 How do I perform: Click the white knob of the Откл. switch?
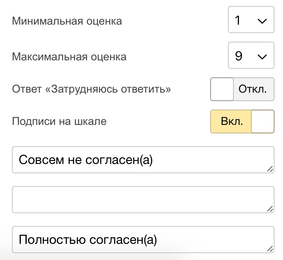222,89
